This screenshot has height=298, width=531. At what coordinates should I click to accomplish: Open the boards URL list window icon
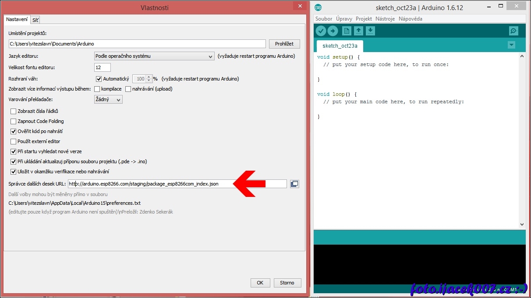pos(294,184)
